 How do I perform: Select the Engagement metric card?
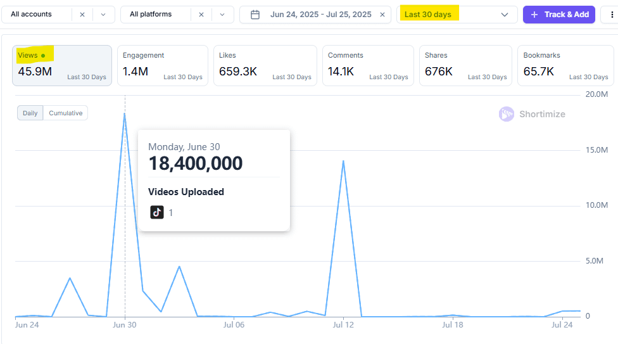pyautogui.click(x=162, y=66)
